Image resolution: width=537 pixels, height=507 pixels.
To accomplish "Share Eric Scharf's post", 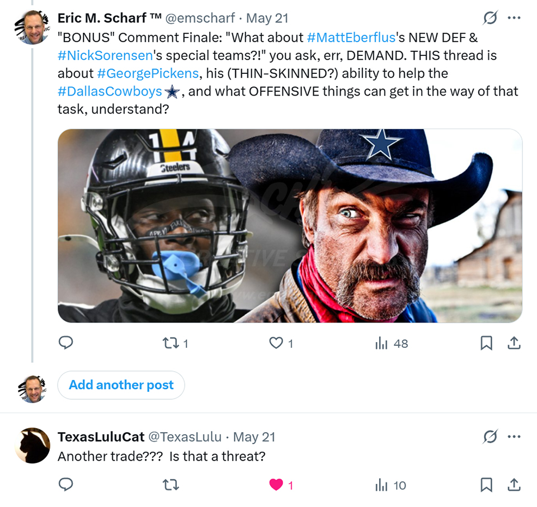I will tap(514, 343).
